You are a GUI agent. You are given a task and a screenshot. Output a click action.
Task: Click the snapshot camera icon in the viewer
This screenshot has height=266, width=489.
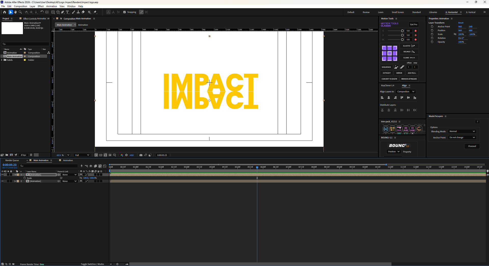[141, 155]
